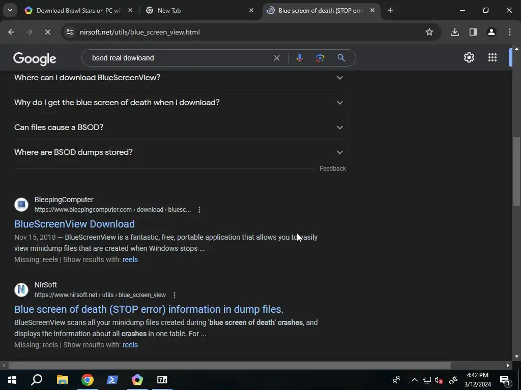The width and height of the screenshot is (521, 390).
Task: Click the search box with 'bsod real dowload'
Action: 180,58
